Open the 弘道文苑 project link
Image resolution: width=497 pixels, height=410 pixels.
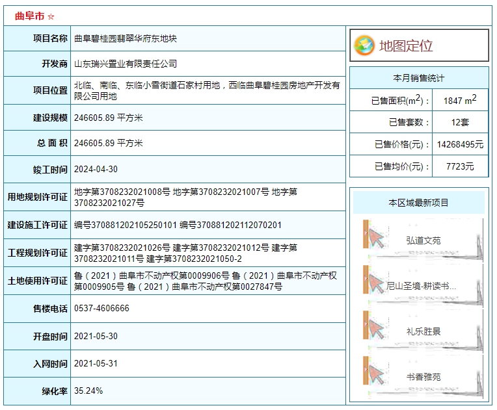pyautogui.click(x=423, y=240)
